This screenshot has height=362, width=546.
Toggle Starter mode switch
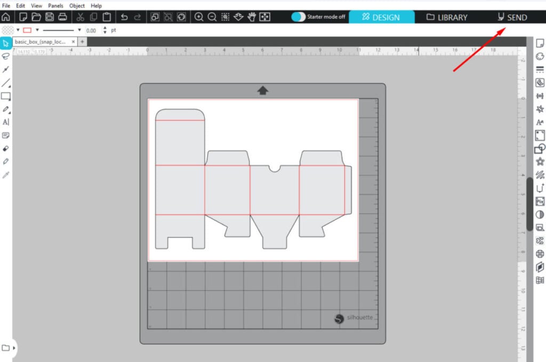(299, 17)
